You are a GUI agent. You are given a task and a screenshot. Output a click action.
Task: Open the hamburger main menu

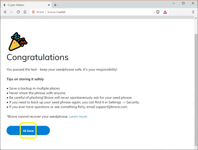click(x=193, y=12)
